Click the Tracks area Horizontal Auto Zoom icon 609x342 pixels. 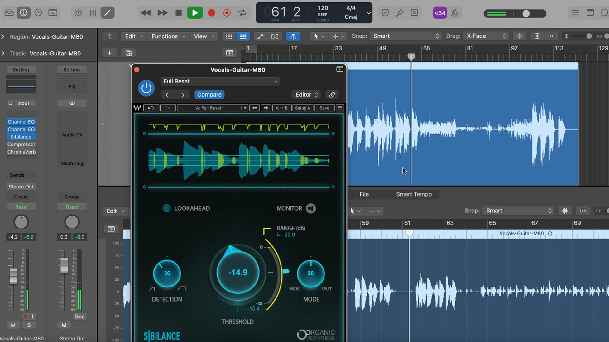[x=551, y=36]
